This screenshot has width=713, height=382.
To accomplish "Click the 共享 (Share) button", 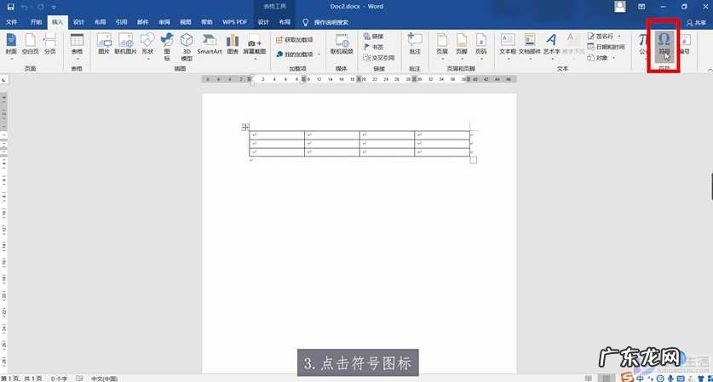I will (697, 22).
